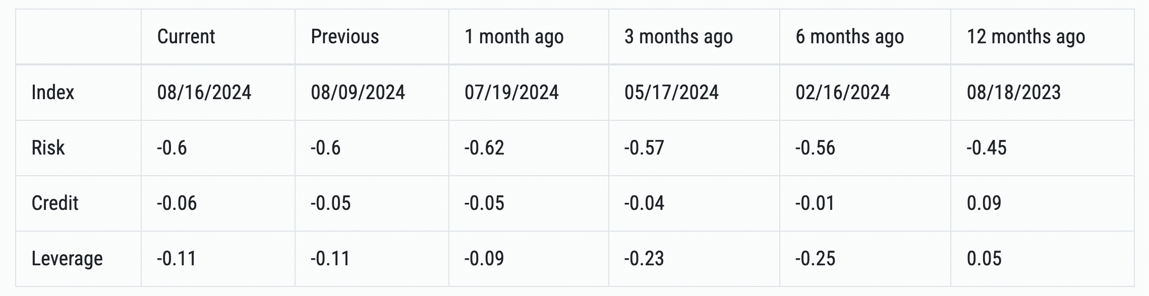This screenshot has width=1149, height=296.
Task: Select the Previous column header
Action: point(345,37)
